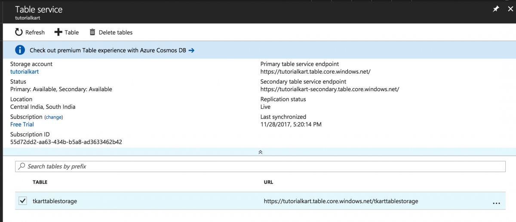Click the magnifier icon in table search

tap(22, 166)
